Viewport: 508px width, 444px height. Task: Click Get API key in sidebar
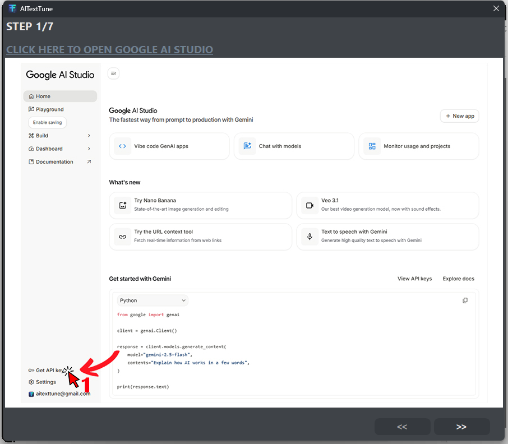49,370
